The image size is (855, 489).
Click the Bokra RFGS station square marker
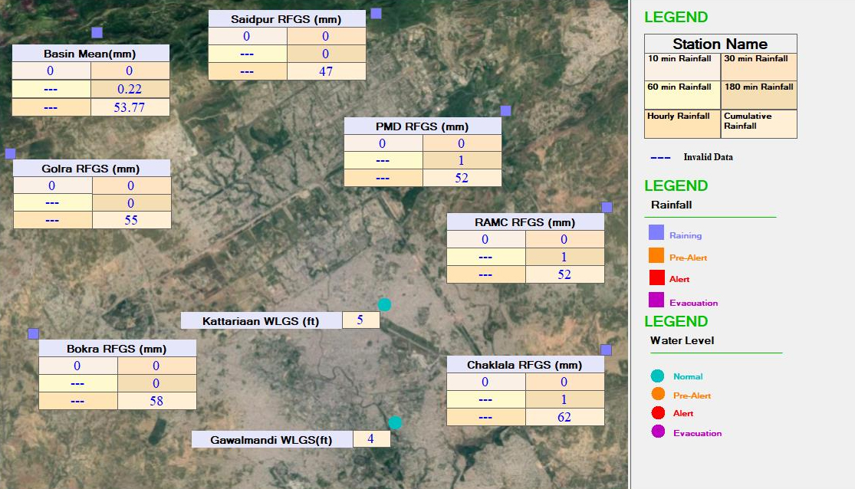(x=33, y=333)
